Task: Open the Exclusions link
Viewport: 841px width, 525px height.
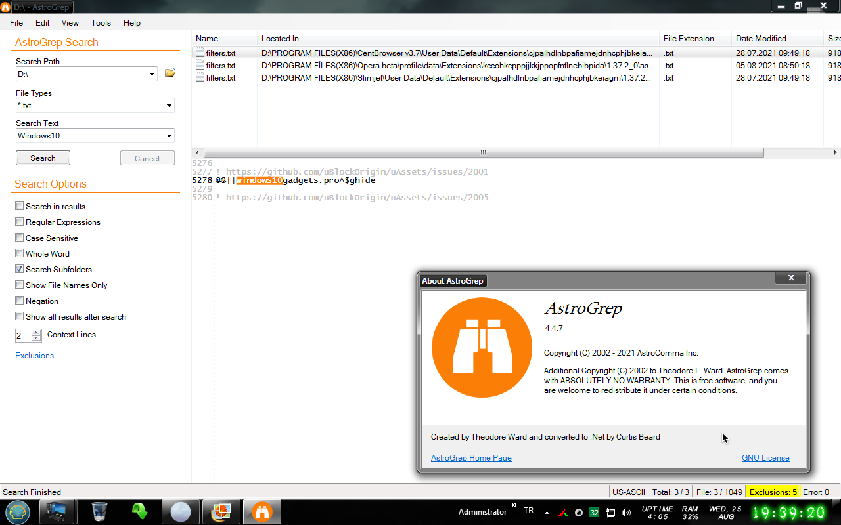Action: tap(35, 356)
